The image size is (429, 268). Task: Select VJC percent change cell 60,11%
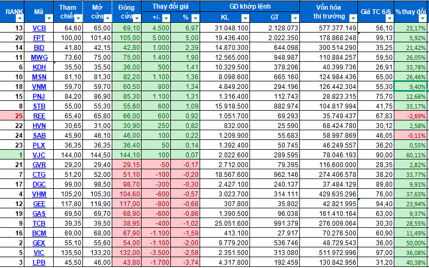(411, 155)
